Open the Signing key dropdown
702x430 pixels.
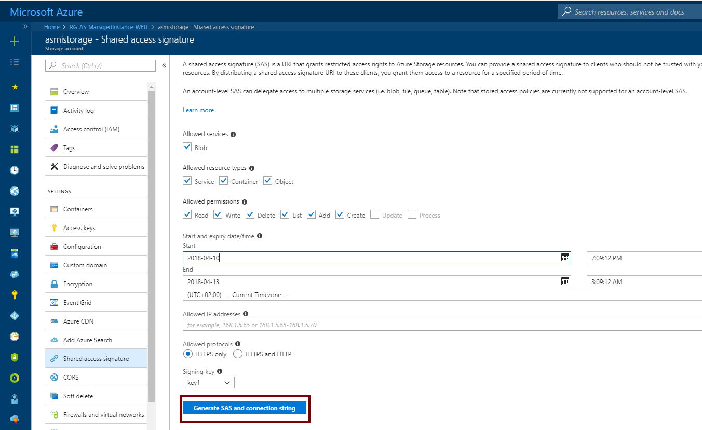tap(209, 383)
